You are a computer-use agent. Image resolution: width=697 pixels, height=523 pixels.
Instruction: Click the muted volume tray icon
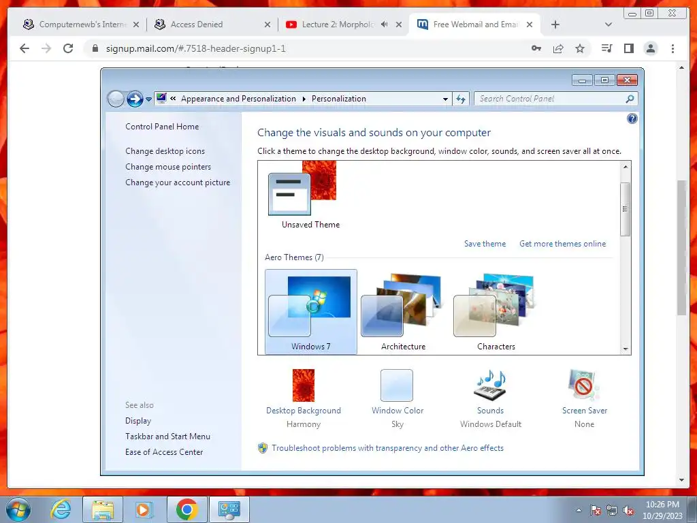click(x=628, y=510)
